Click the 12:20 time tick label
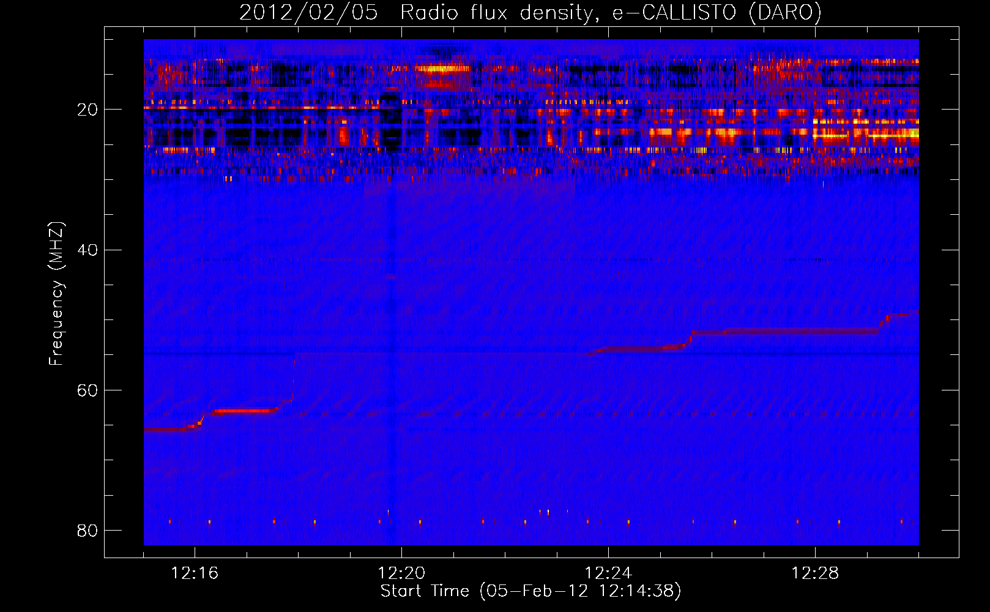The width and height of the screenshot is (990, 612). 401,573
